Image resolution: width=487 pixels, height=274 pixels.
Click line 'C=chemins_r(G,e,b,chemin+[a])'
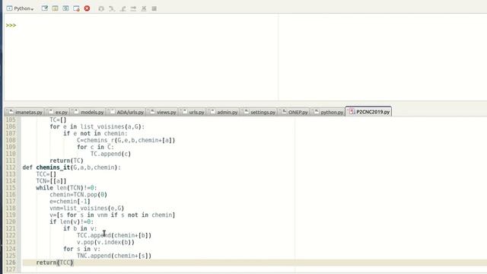[126, 140]
